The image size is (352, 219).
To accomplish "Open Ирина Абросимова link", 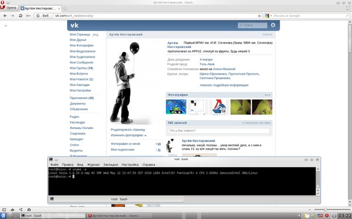I will tap(213, 74).
